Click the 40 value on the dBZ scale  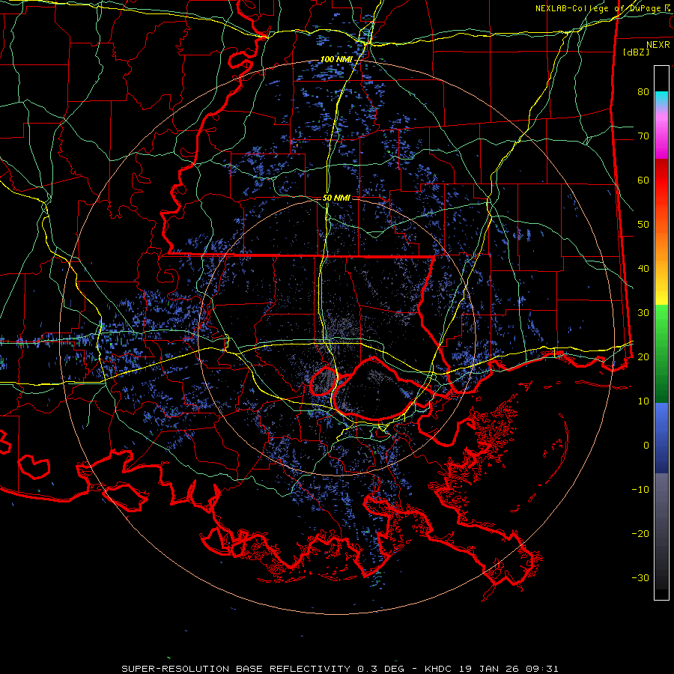click(x=643, y=269)
